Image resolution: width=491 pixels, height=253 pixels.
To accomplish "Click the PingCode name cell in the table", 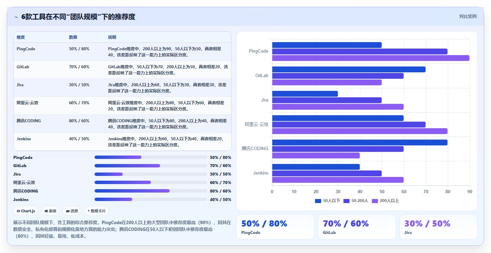I will click(26, 49).
